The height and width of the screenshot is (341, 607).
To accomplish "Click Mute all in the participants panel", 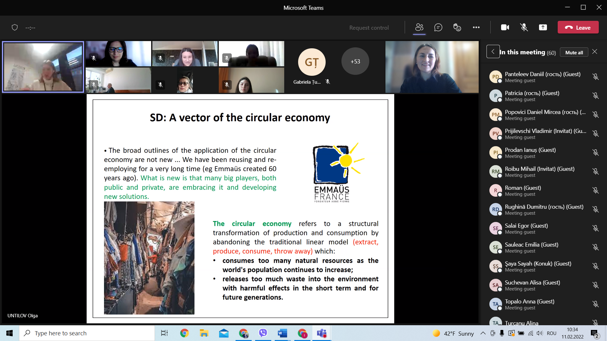I will click(x=574, y=52).
